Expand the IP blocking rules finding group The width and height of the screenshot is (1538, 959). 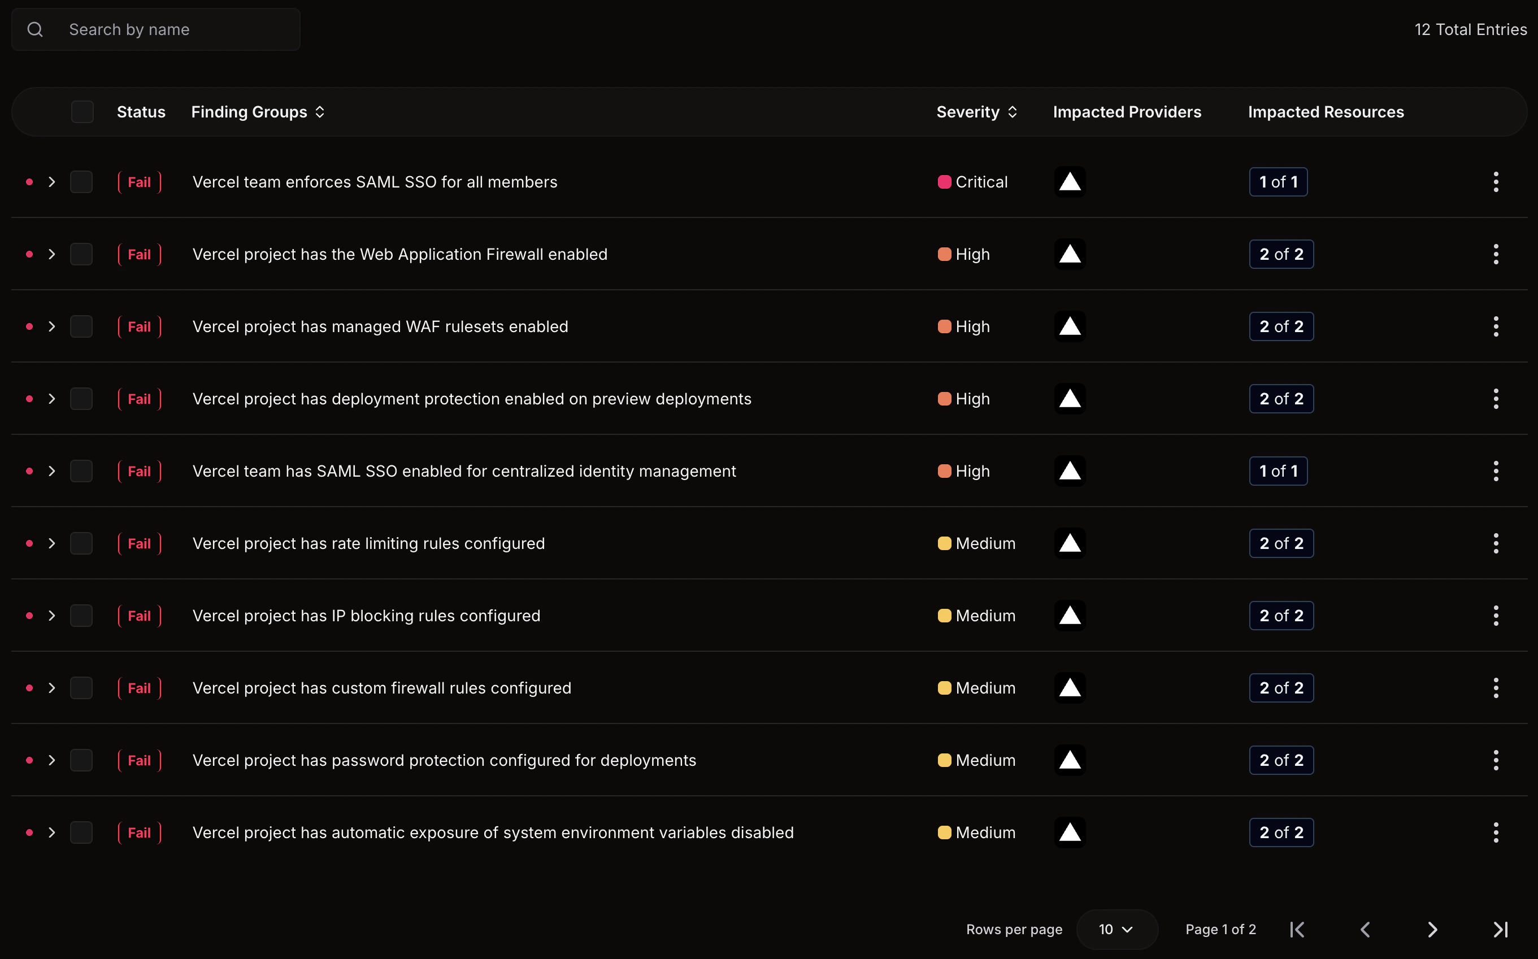52,616
